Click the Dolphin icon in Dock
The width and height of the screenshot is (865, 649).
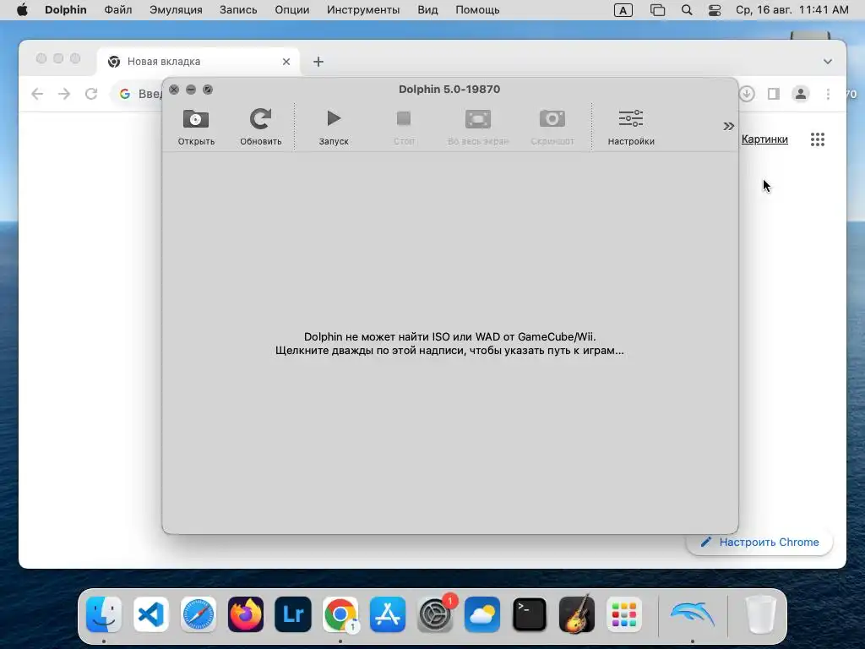693,614
